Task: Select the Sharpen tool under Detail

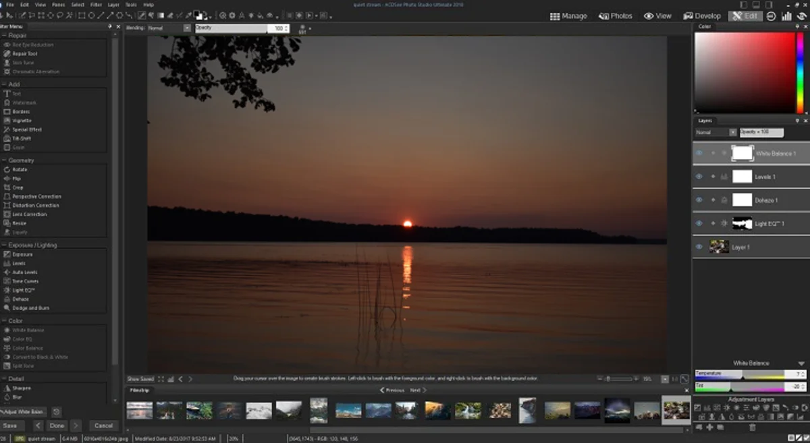Action: pyautogui.click(x=22, y=388)
